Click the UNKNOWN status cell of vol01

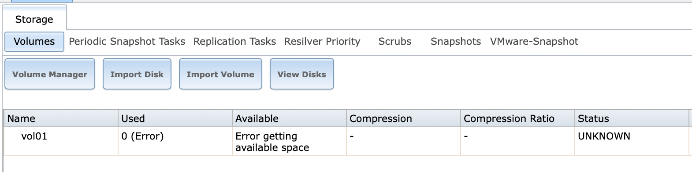pyautogui.click(x=604, y=136)
